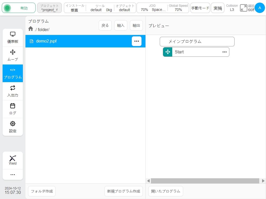Click the フォルダ作成 button

pyautogui.click(x=42, y=191)
